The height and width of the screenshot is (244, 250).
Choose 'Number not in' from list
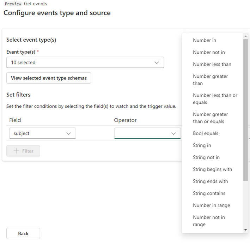tap(209, 52)
